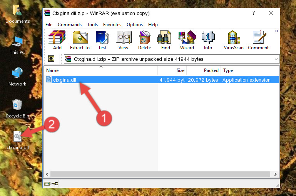Sort the list by Size column

[x=172, y=70]
